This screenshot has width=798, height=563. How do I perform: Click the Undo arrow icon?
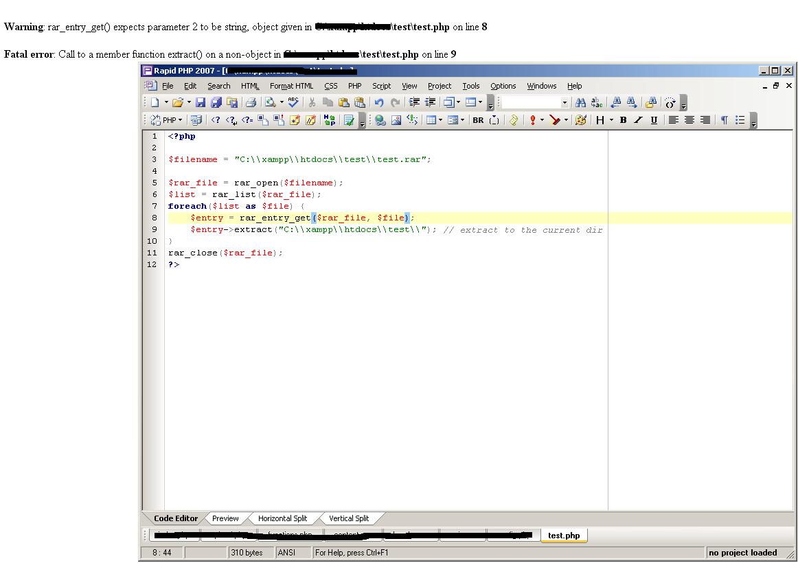(379, 103)
